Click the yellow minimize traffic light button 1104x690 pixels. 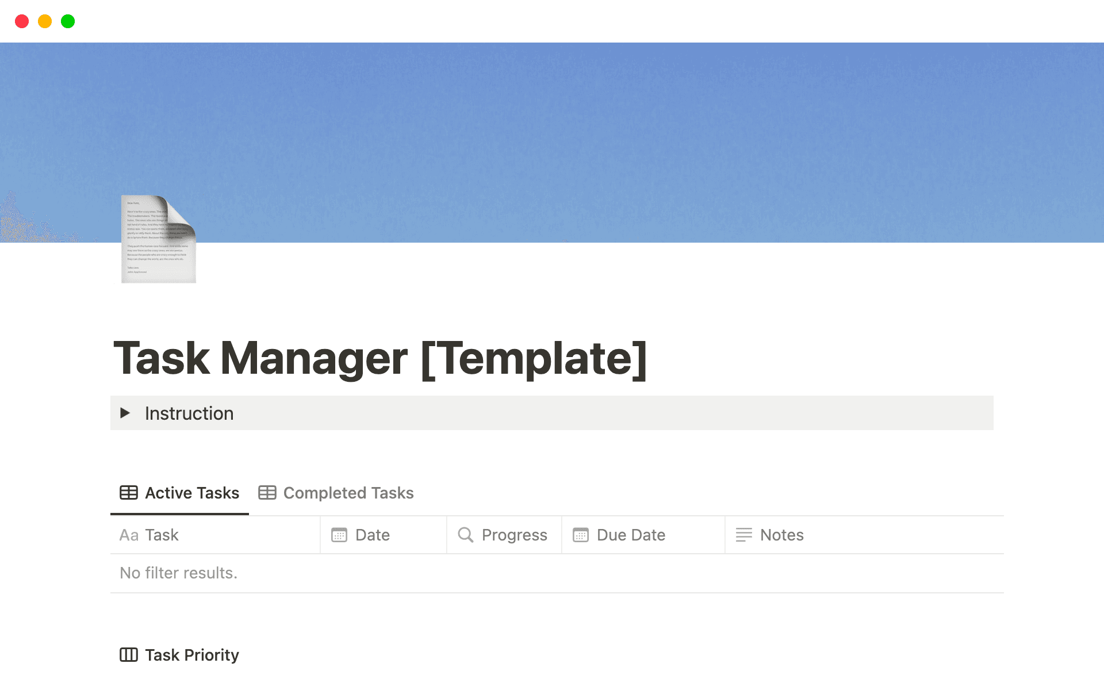(x=45, y=21)
